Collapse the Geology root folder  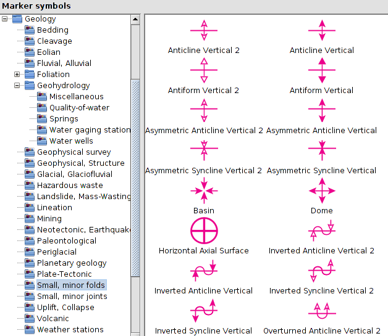pos(5,18)
